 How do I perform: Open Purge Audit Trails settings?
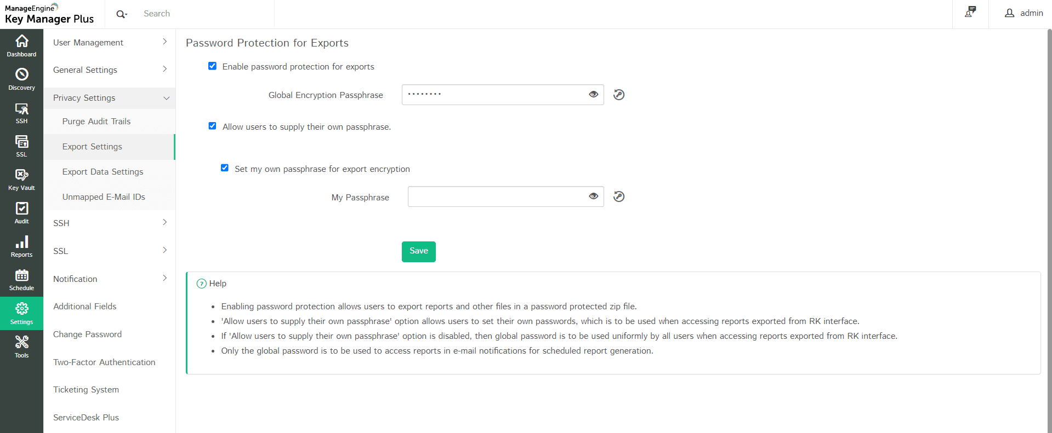coord(96,122)
